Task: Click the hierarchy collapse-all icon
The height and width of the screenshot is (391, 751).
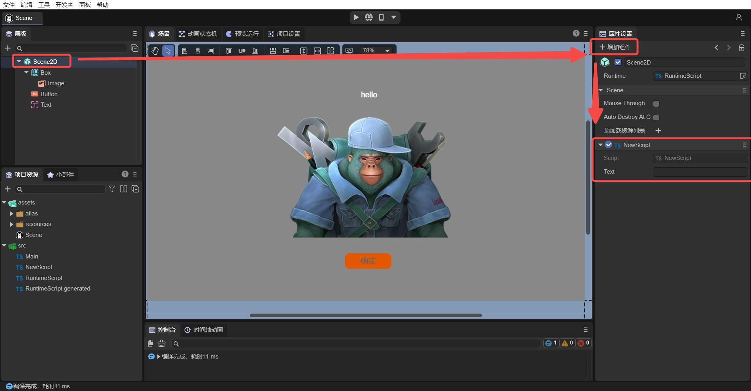Action: coord(135,48)
